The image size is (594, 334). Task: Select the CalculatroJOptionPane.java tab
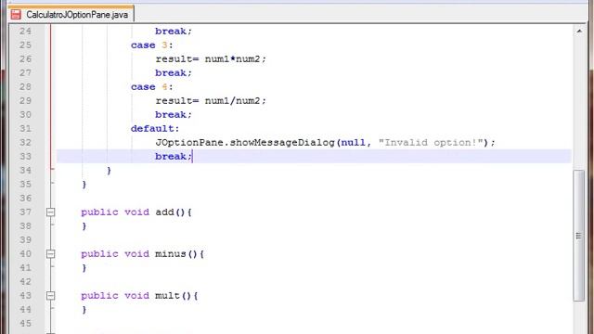(x=71, y=15)
